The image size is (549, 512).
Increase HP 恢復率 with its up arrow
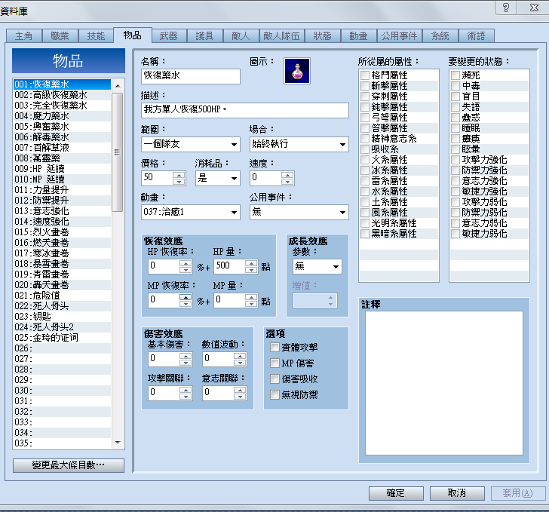coord(186,262)
